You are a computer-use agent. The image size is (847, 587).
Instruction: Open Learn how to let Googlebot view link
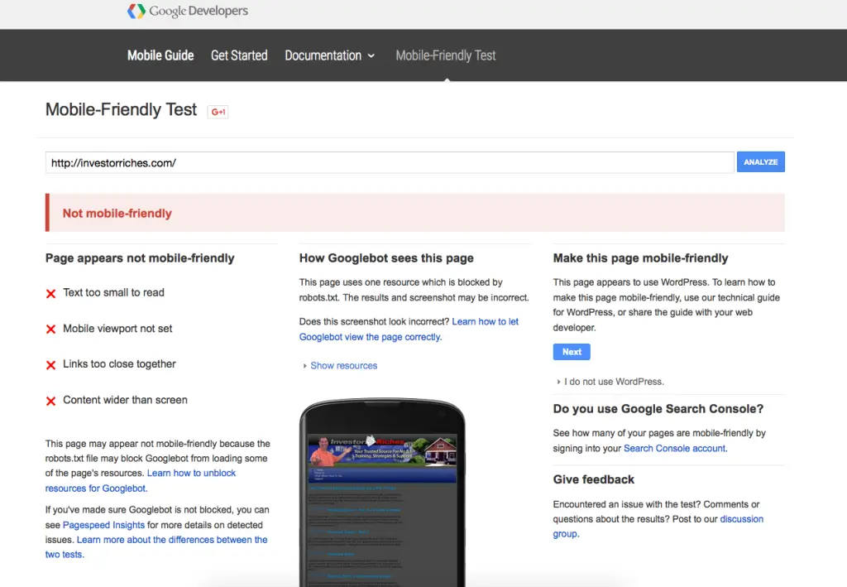coord(409,330)
